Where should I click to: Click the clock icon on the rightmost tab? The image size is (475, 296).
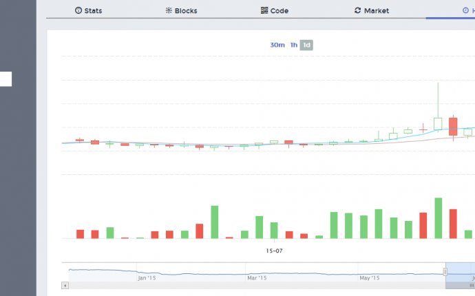click(x=465, y=10)
